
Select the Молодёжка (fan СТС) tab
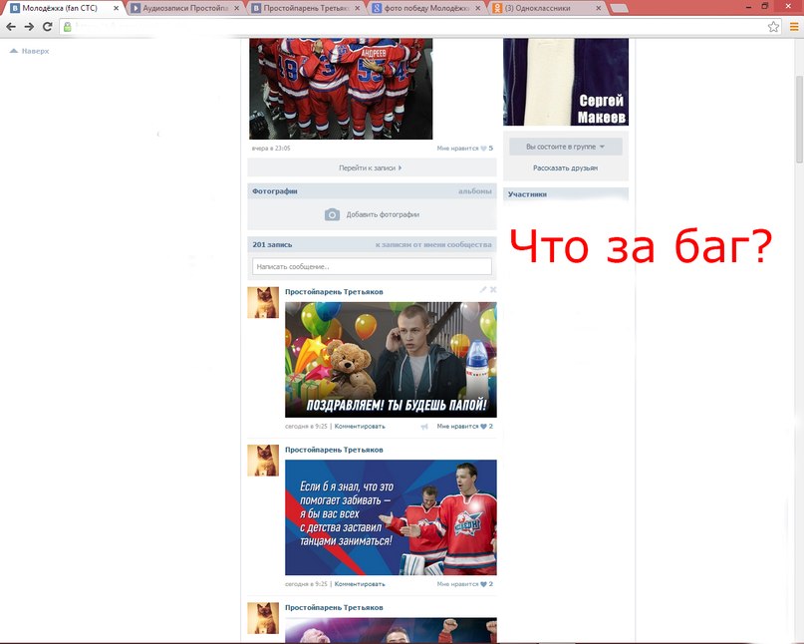tap(64, 8)
